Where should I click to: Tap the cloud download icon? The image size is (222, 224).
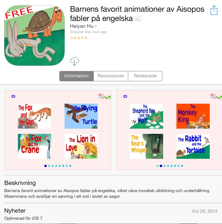[x=75, y=61]
